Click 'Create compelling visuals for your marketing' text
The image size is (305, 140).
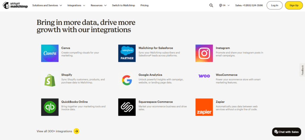point(80,54)
